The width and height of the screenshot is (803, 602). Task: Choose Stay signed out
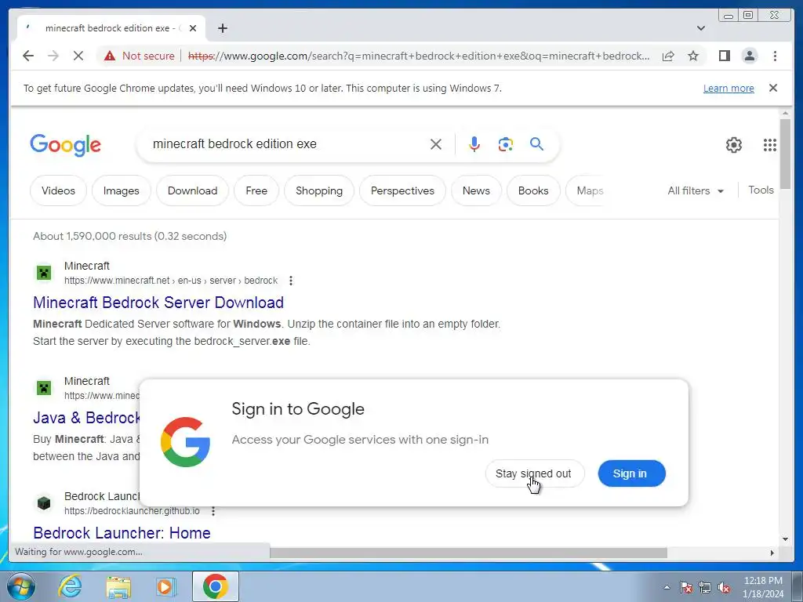tap(534, 473)
